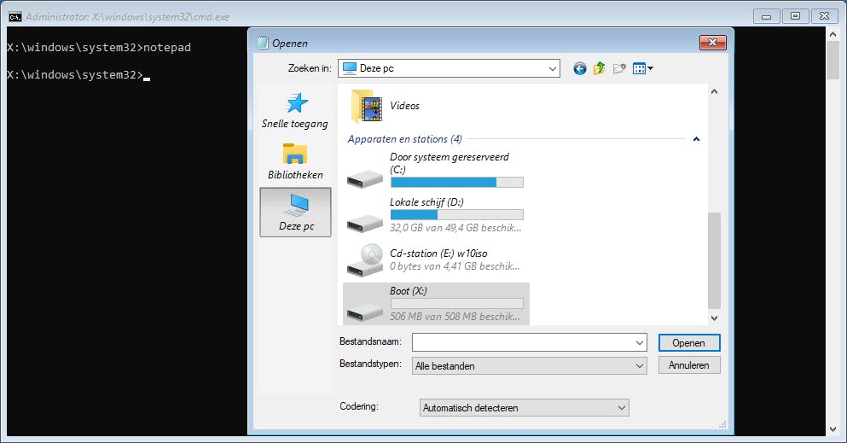Click the file list scroll down arrow
The height and width of the screenshot is (443, 847).
click(714, 318)
